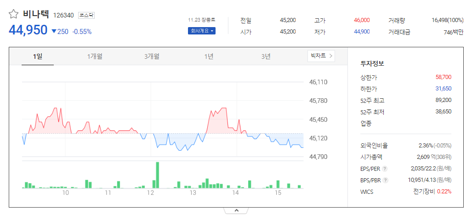Click the 11.23 장종료 status text
The width and height of the screenshot is (472, 220).
[202, 20]
